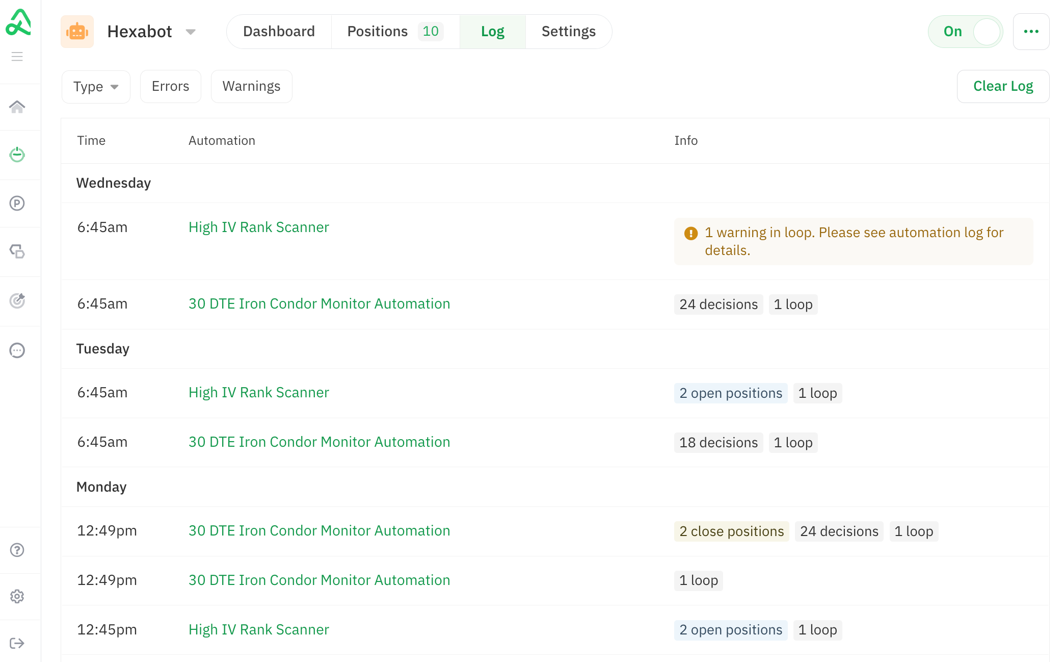The height and width of the screenshot is (662, 1064).
Task: Open the Type filter dropdown
Action: [x=96, y=86]
